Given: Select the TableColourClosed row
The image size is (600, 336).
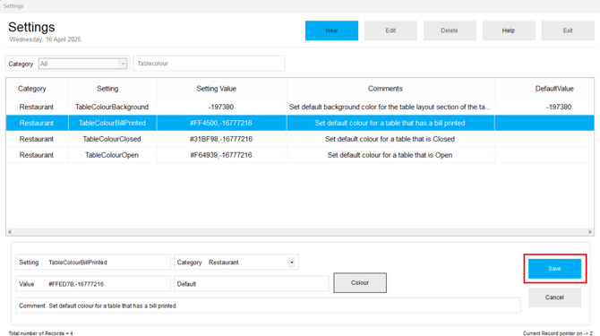Looking at the screenshot, I should pos(300,139).
